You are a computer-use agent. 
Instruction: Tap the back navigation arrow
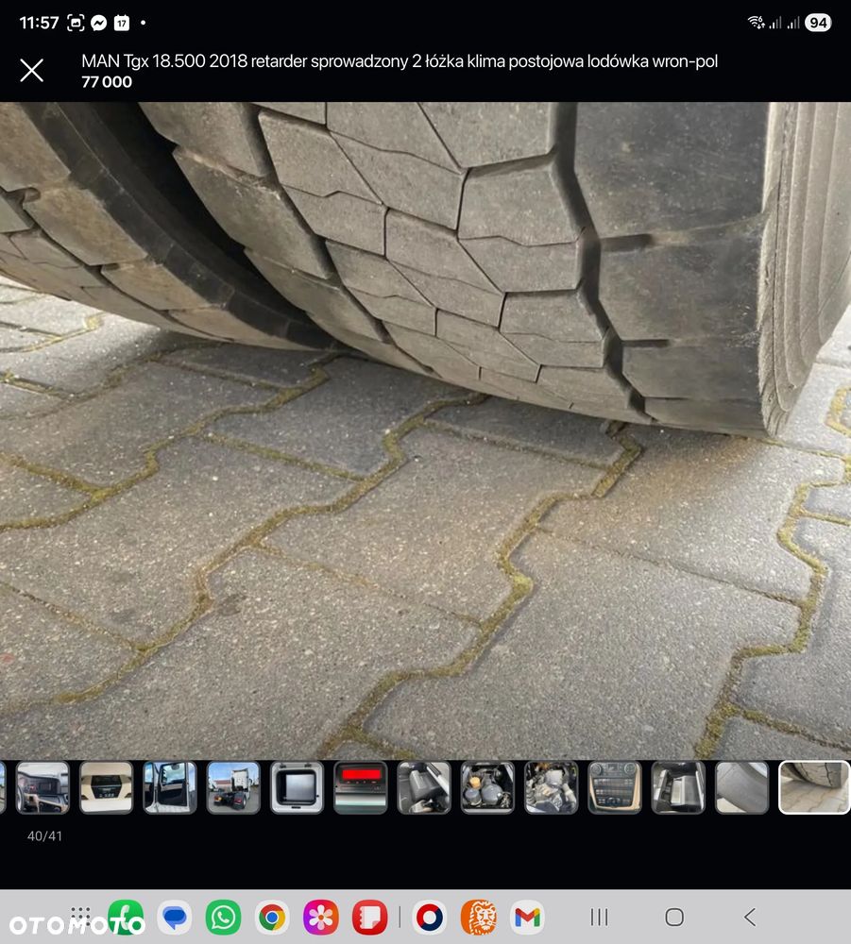(750, 918)
